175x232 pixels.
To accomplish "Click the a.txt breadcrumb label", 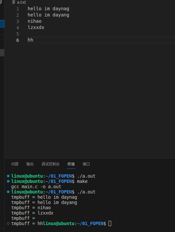I will pyautogui.click(x=22, y=2).
